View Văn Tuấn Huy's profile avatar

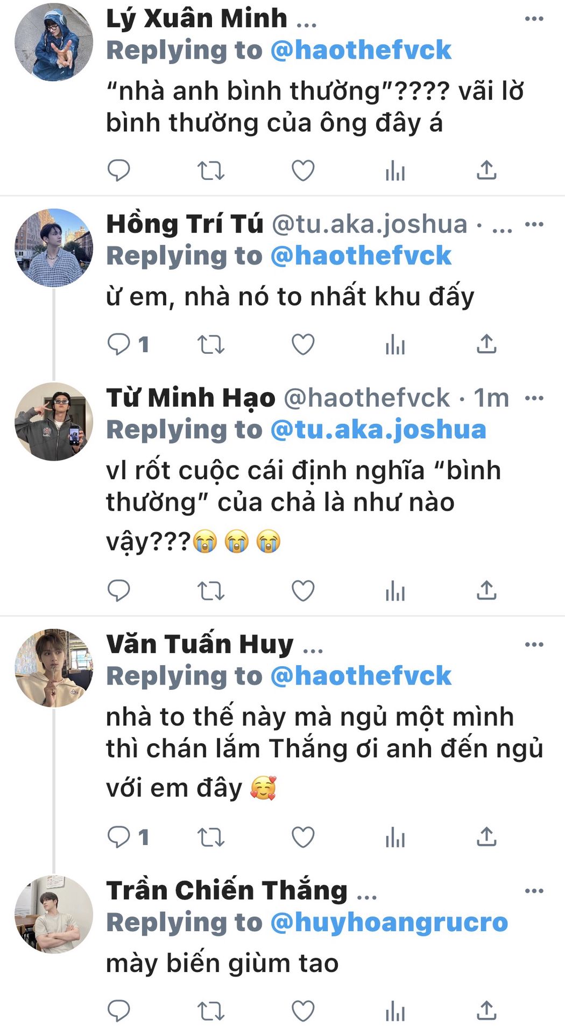54,668
